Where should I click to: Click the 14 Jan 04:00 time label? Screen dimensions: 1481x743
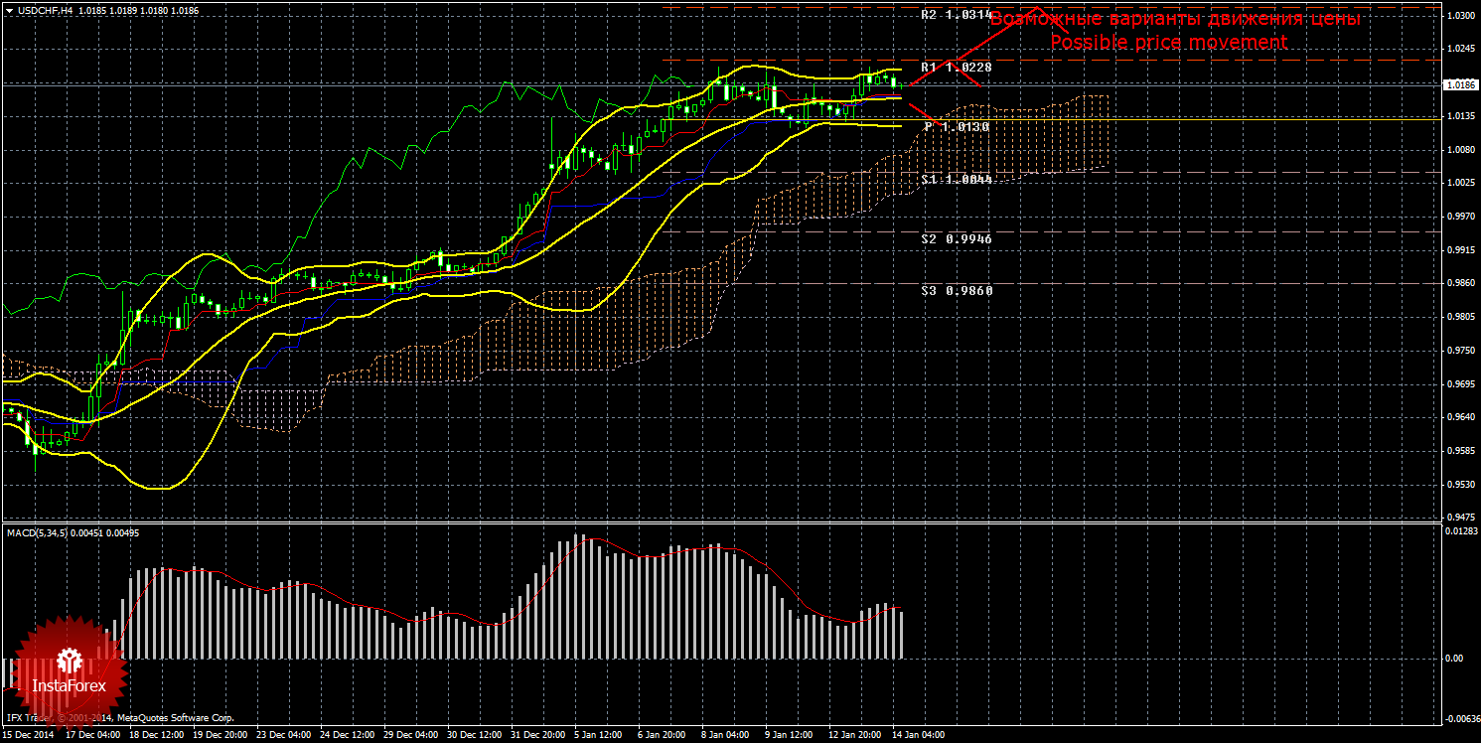[918, 736]
